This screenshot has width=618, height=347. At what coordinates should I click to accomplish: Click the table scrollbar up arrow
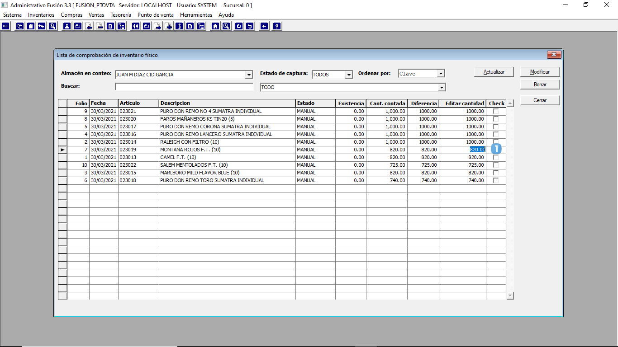pos(510,103)
